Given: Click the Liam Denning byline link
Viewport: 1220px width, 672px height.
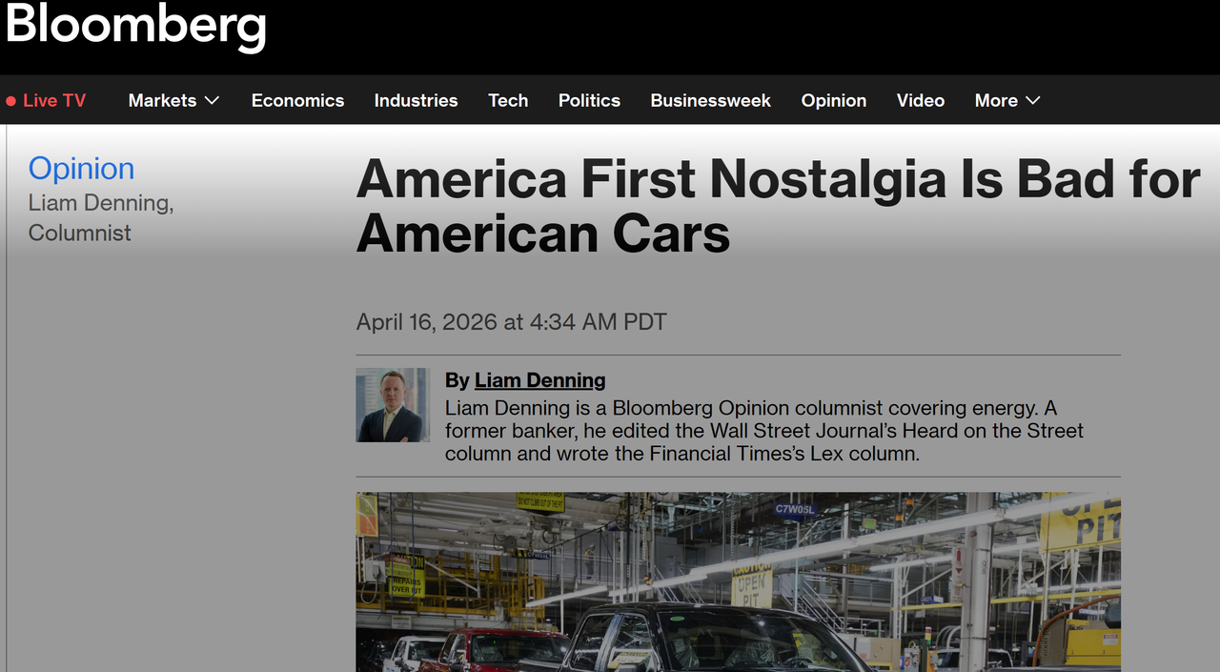Looking at the screenshot, I should click(539, 380).
